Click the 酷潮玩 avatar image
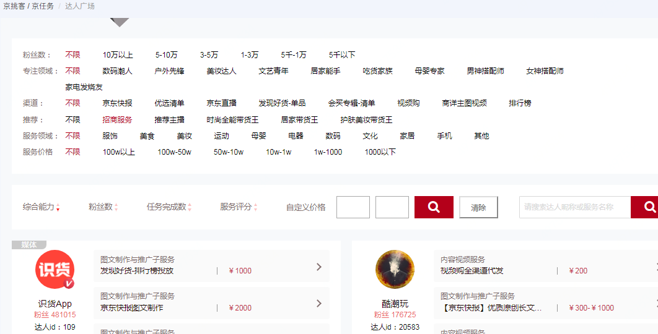 point(395,270)
